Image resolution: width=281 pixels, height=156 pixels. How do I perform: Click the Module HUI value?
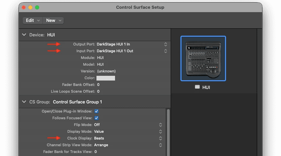(x=101, y=58)
